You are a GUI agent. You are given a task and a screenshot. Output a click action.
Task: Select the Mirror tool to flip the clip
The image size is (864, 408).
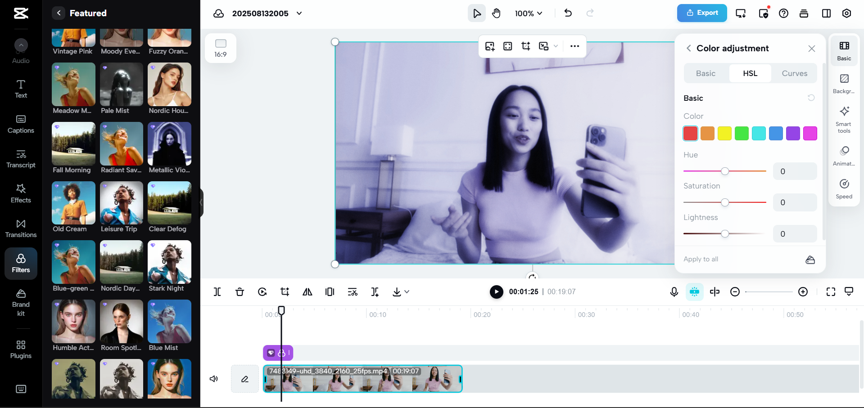point(307,291)
